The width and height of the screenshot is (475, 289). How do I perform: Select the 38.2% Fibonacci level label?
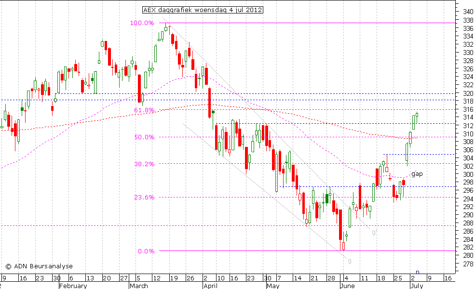144,164
